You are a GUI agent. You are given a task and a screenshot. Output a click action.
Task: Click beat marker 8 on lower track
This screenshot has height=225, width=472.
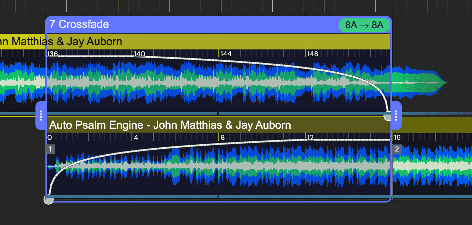tap(223, 138)
